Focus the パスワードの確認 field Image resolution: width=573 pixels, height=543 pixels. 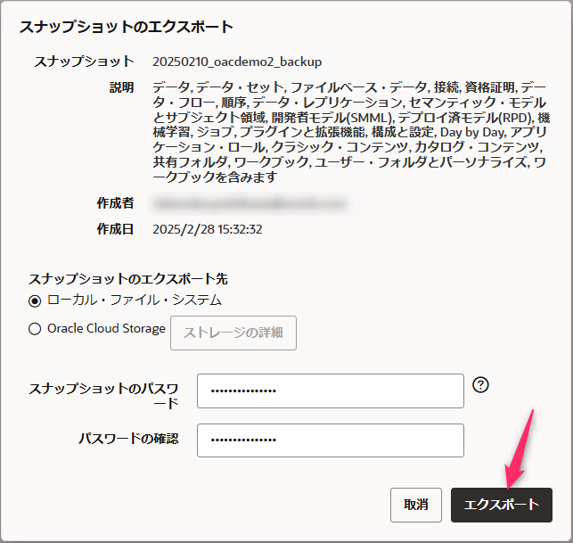click(x=331, y=440)
